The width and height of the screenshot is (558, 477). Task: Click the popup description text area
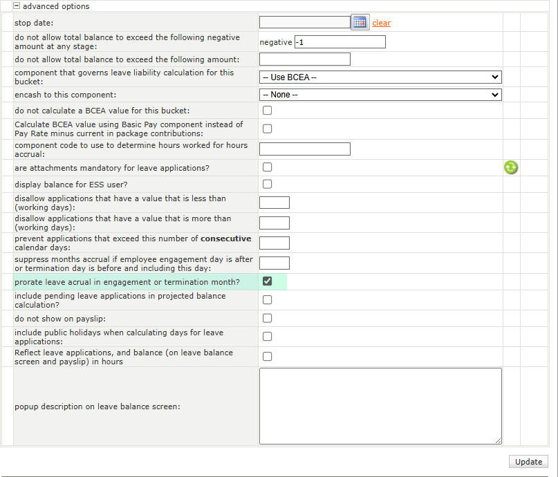coord(380,406)
